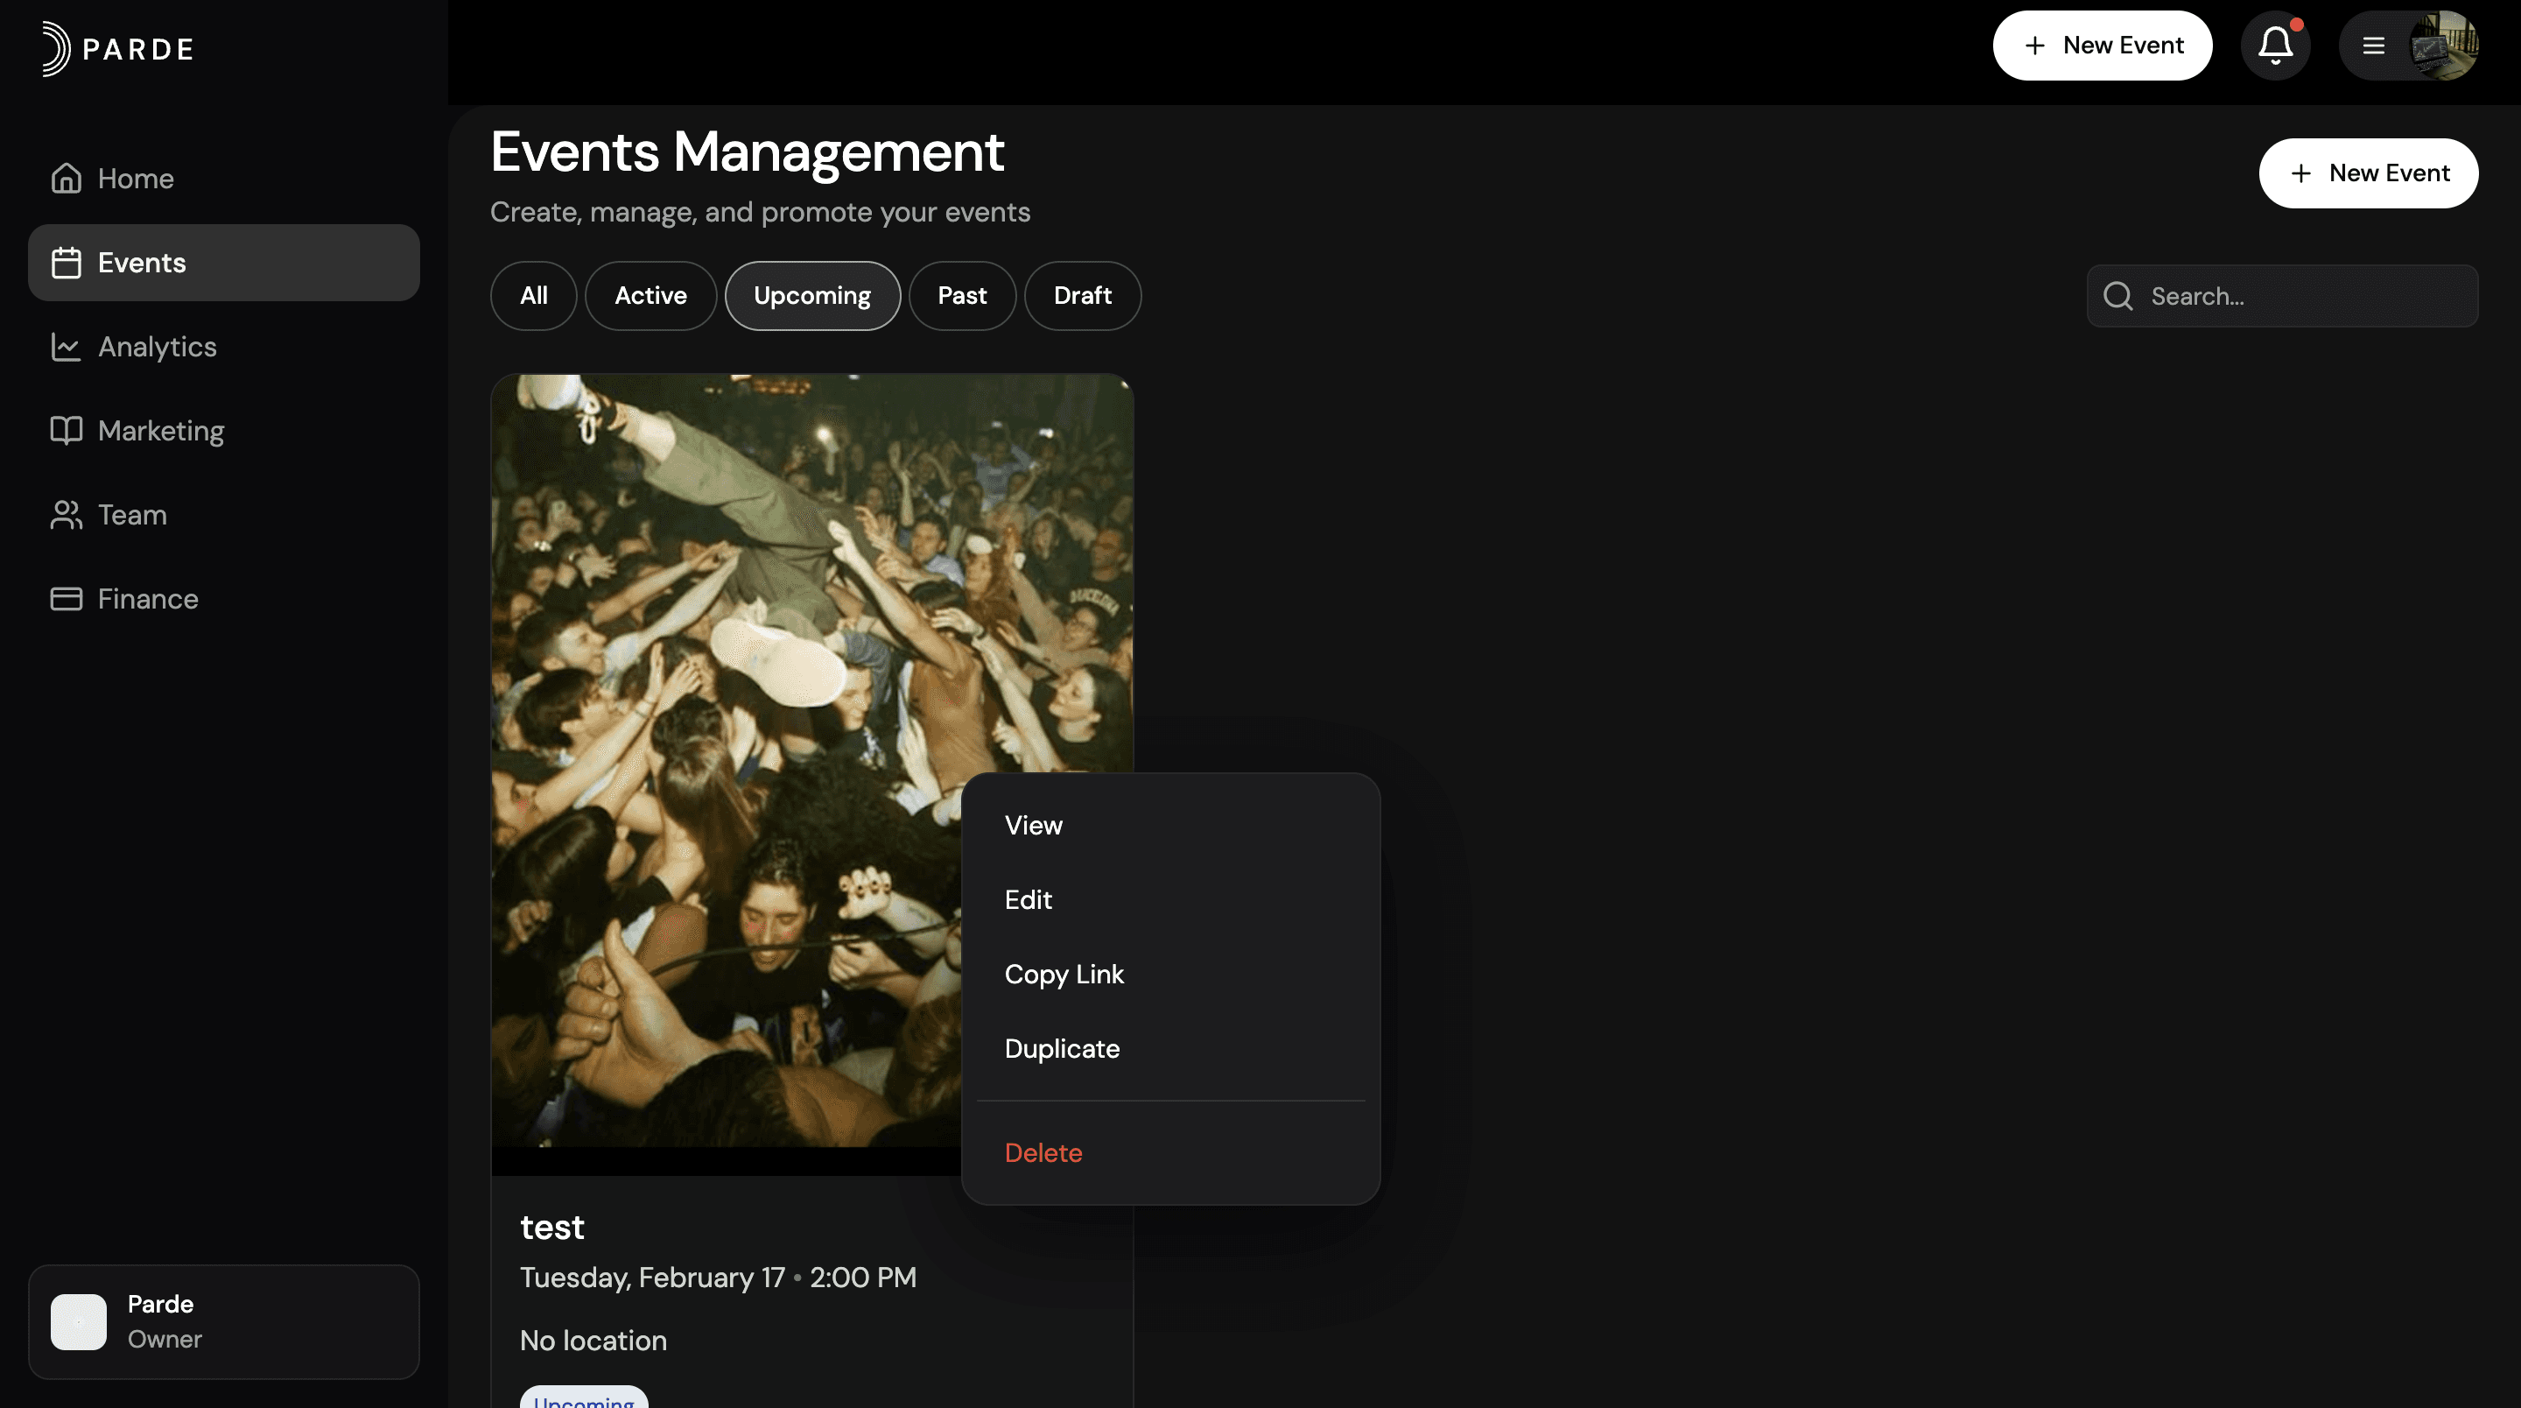Image resolution: width=2521 pixels, height=1408 pixels.
Task: Select Edit in the context menu
Action: point(1028,900)
